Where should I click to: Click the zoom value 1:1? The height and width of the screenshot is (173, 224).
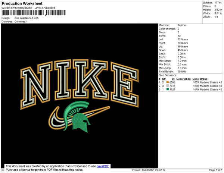point(216,17)
